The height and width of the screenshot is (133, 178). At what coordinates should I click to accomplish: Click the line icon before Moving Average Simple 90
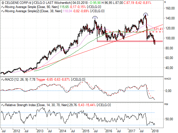(x=3, y=7)
